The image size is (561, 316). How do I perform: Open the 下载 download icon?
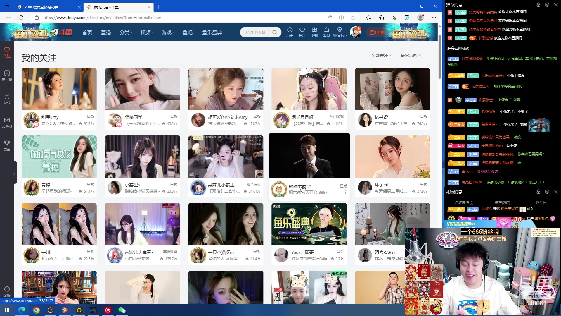[314, 32]
